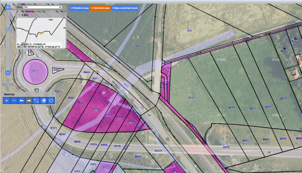Click the circular refresh map tool
The image size is (302, 173).
[50, 100]
